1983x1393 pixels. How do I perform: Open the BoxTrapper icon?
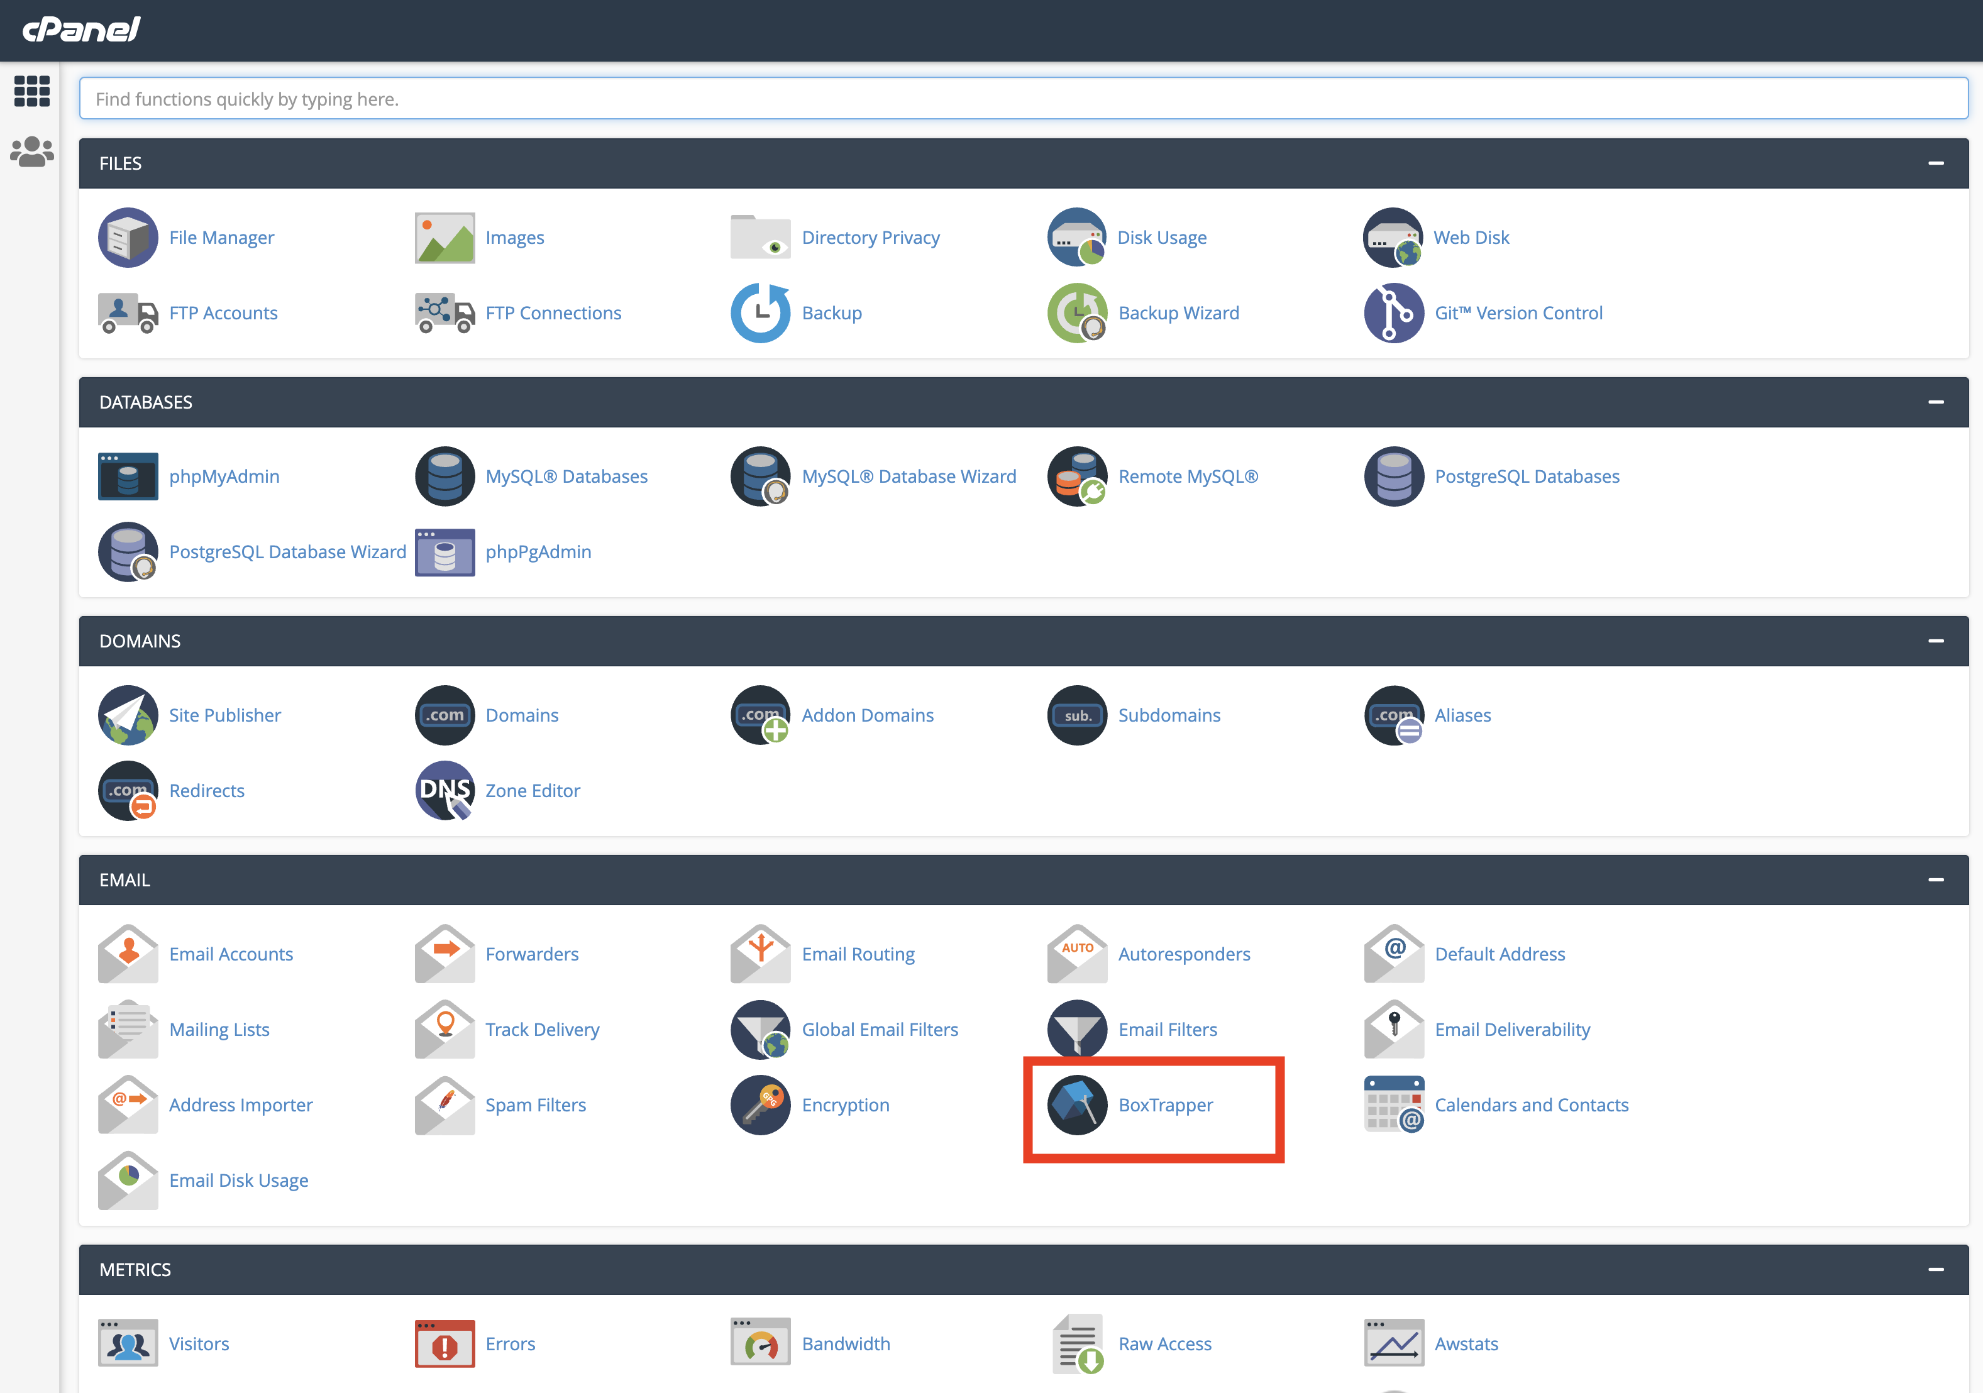tap(1077, 1104)
